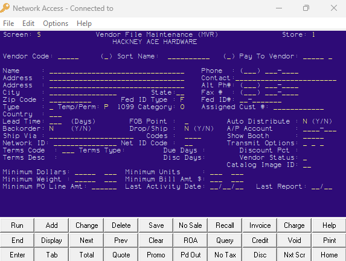The image size is (346, 261).
Task: Click the Next button
Action: pos(86,241)
